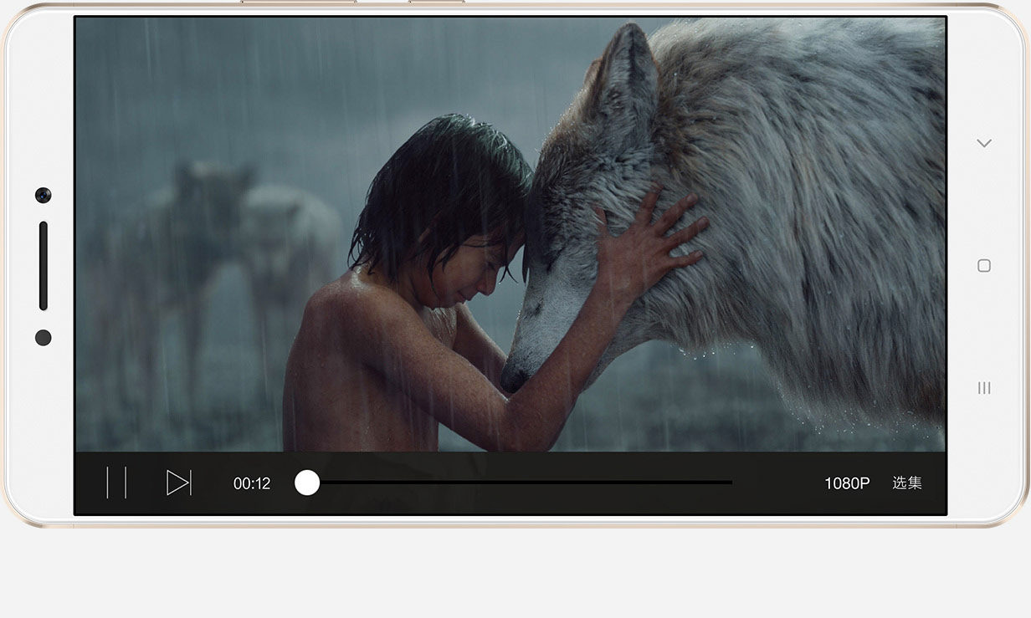The image size is (1031, 618).
Task: Click the 00:12 elapsed time label
Action: pyautogui.click(x=252, y=483)
